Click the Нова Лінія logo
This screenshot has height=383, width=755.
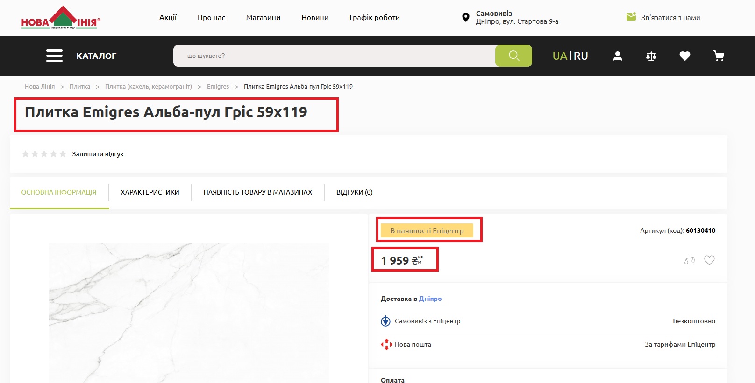coord(61,18)
